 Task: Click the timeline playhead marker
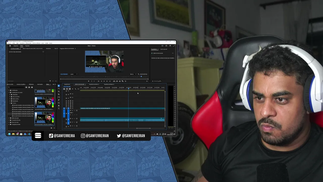coord(128,88)
